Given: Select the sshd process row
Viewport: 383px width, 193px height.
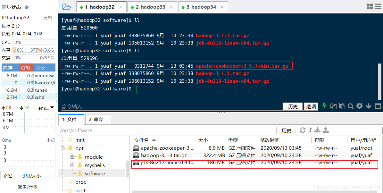Looking at the screenshot, I should coord(29,97).
